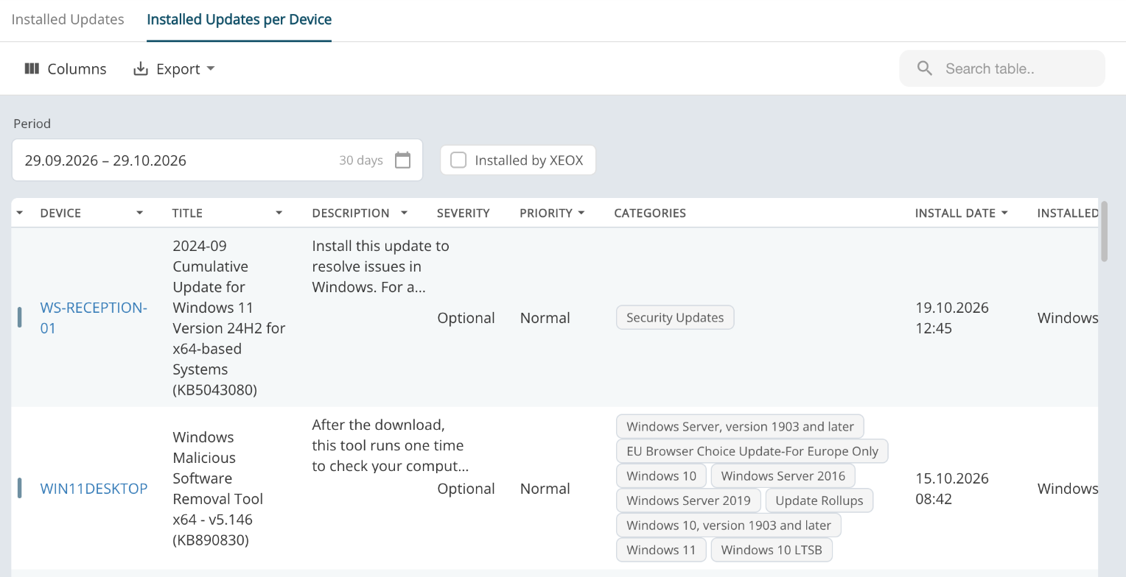Click the Windows 10, version 1903 tag
This screenshot has height=577, width=1126.
click(729, 525)
